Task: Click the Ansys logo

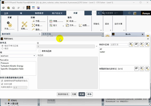Action: (146, 13)
